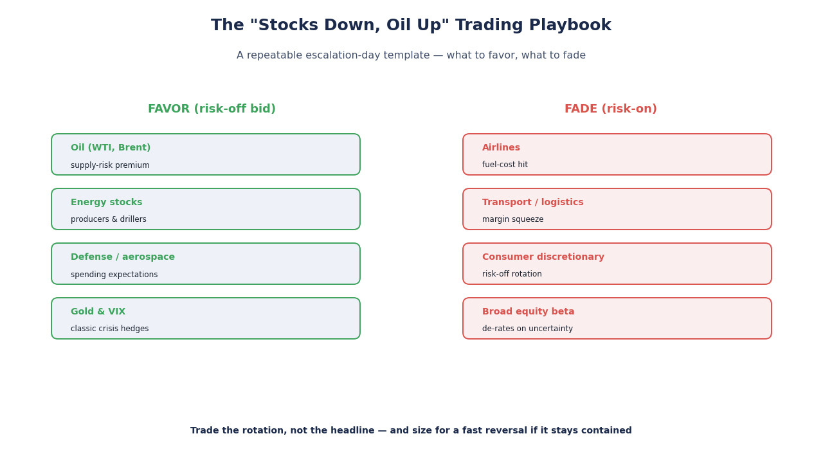The width and height of the screenshot is (823, 463).
Task: Select the Broad equity beta box
Action: point(617,318)
